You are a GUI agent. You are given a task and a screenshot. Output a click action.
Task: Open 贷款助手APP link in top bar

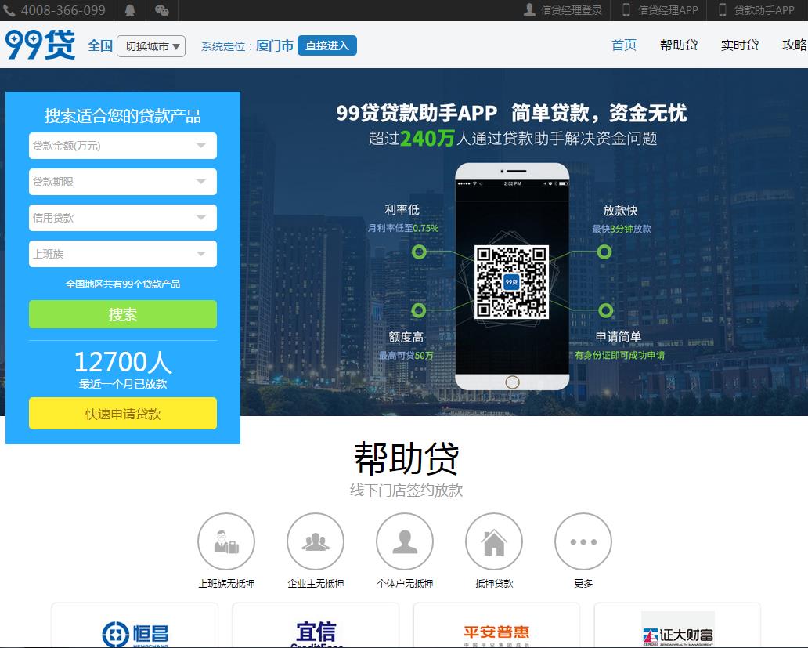(757, 10)
